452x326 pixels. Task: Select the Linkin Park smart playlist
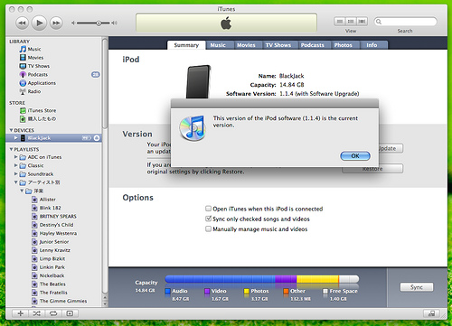[x=48, y=267]
